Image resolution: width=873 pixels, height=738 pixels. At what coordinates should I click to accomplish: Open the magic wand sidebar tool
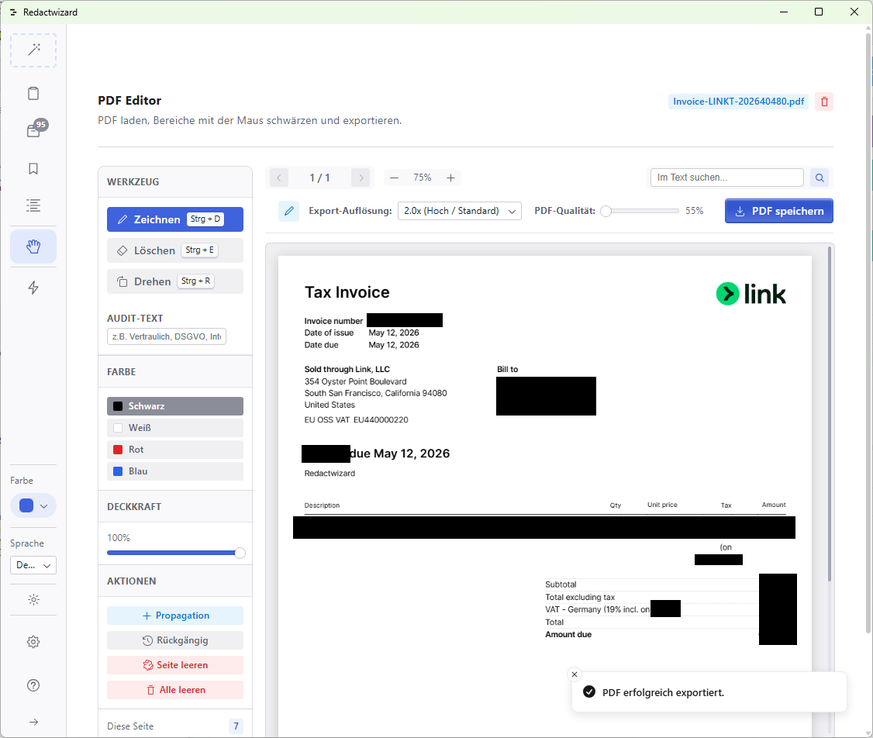coord(33,50)
